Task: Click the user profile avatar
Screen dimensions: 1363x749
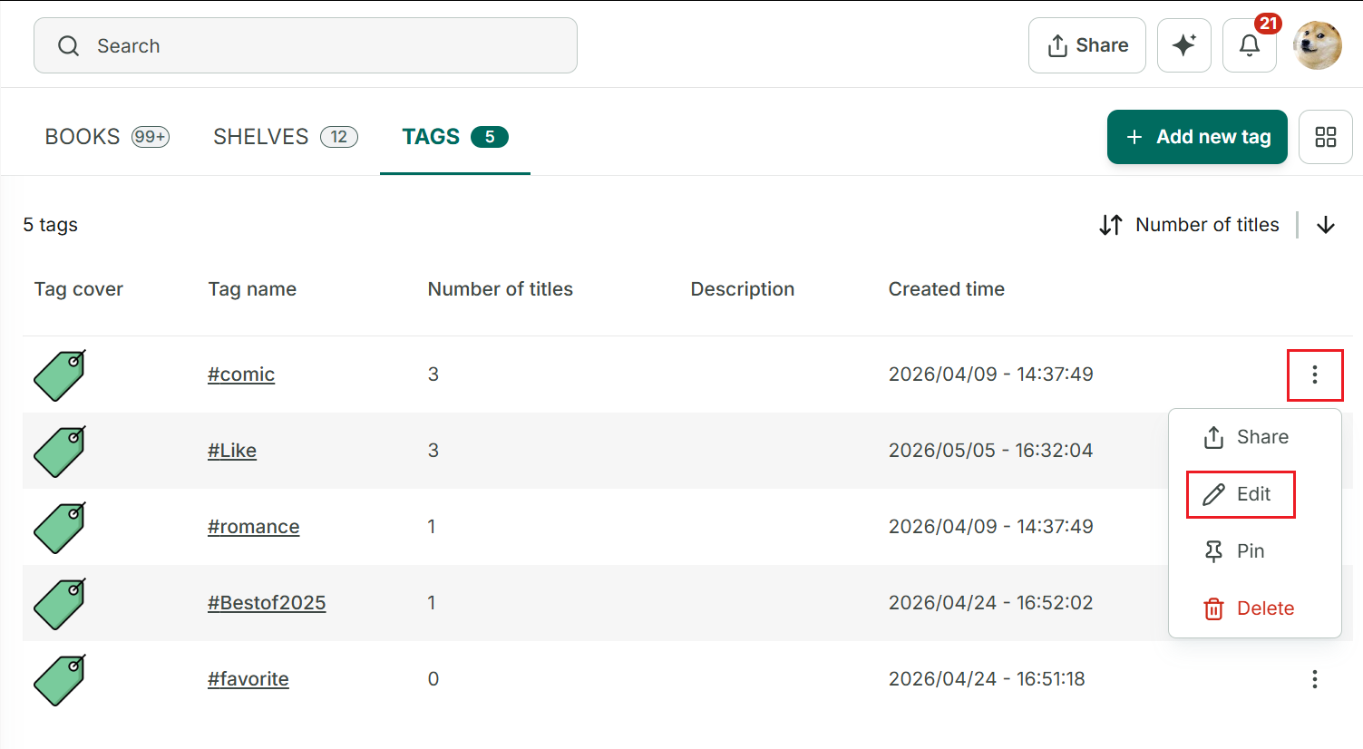Action: pos(1317,45)
